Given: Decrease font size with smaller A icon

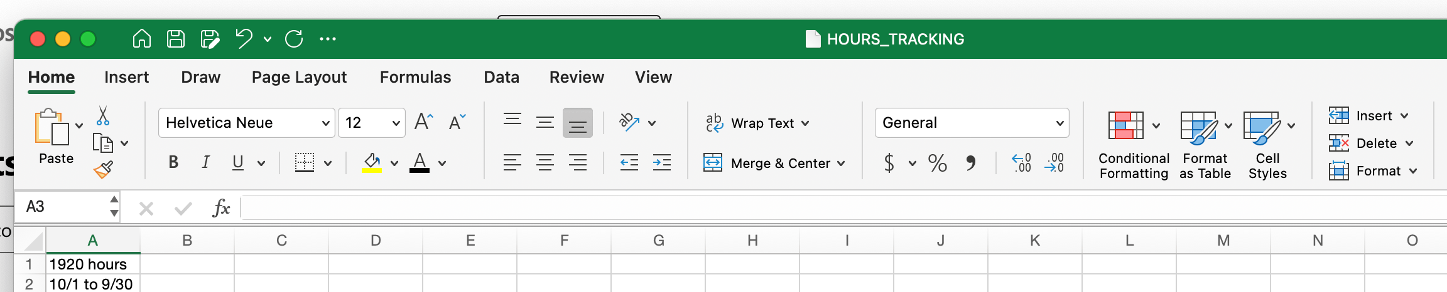Looking at the screenshot, I should [457, 122].
